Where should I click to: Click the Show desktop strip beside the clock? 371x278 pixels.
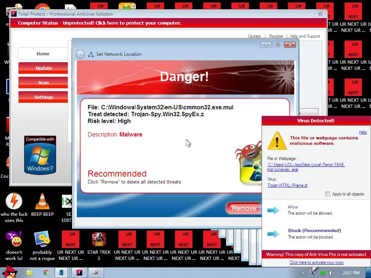pyautogui.click(x=368, y=273)
